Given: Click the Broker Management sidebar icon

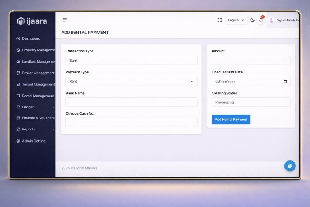Looking at the screenshot, I should click(x=18, y=73).
